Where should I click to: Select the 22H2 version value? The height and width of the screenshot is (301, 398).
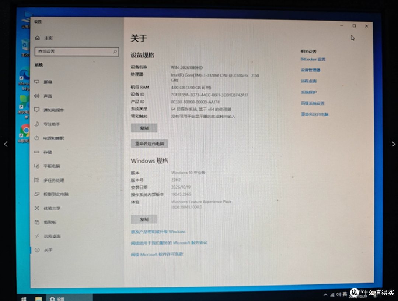(x=176, y=180)
